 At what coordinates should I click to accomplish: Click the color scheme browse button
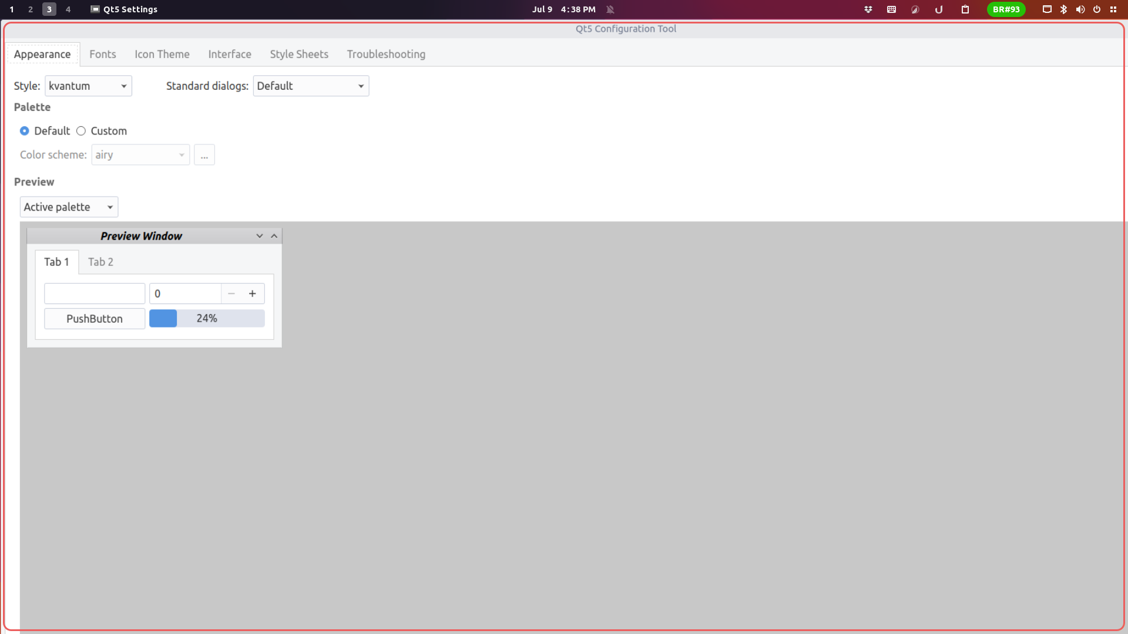pyautogui.click(x=204, y=154)
